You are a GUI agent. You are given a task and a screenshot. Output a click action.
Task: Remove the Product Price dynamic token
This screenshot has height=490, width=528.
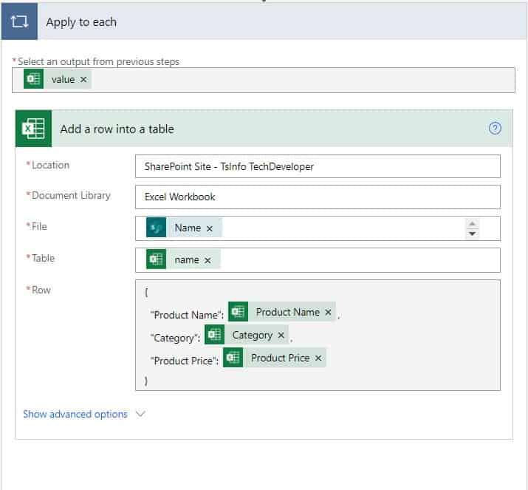point(318,358)
